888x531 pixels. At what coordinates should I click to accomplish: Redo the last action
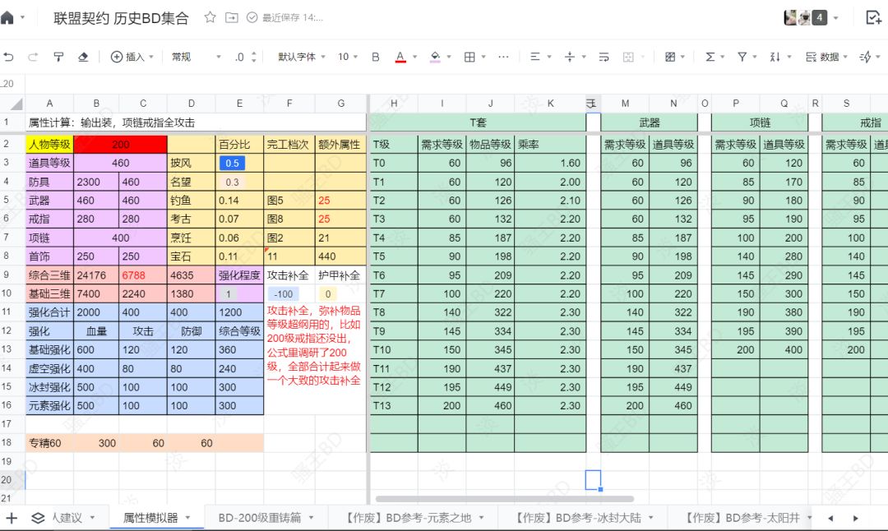click(x=33, y=57)
